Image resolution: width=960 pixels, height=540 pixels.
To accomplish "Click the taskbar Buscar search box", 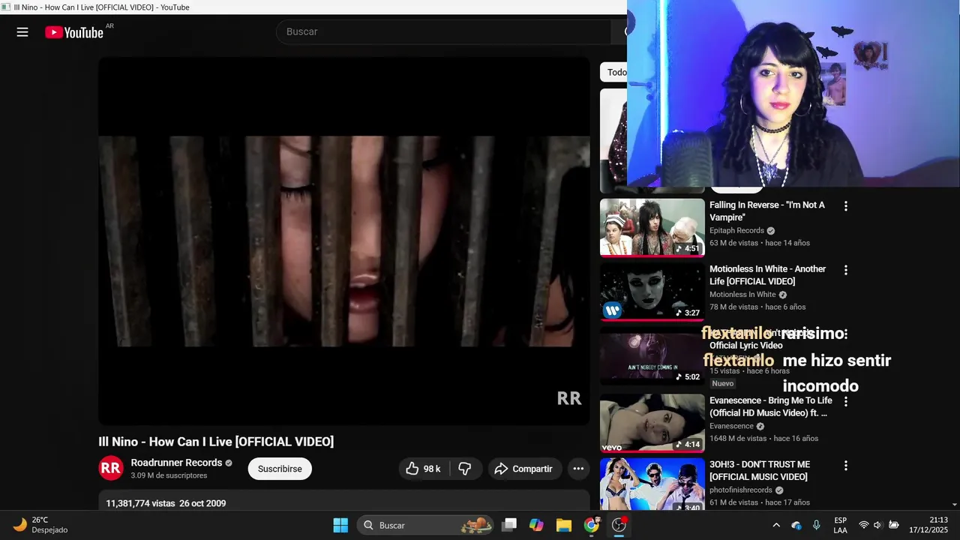I will [x=425, y=525].
